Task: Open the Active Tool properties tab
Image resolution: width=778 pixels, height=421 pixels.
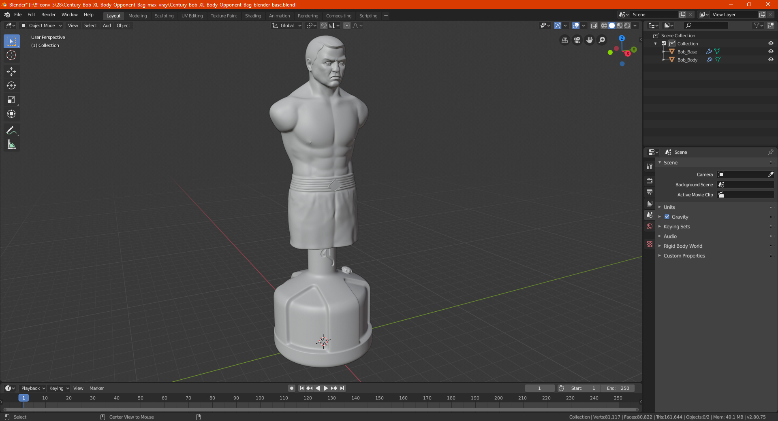Action: [x=650, y=166]
